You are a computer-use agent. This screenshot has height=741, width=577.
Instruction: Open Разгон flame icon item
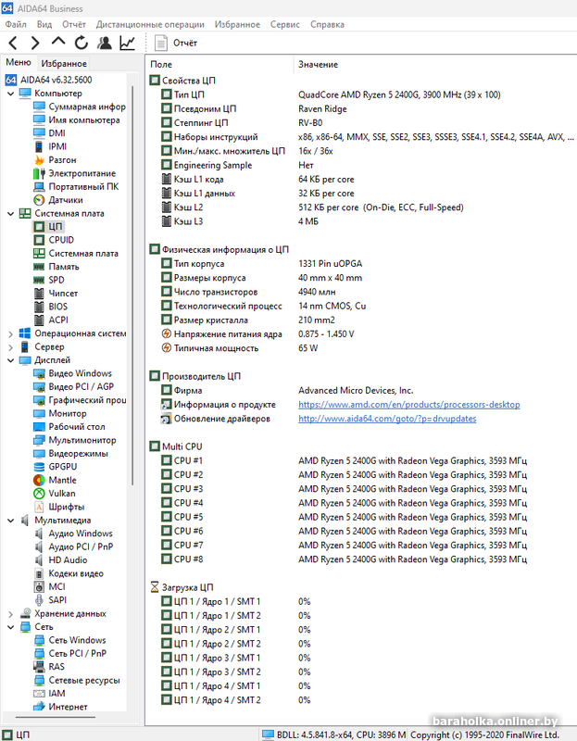(55, 159)
